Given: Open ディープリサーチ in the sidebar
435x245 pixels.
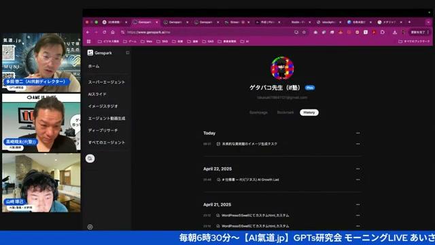Looking at the screenshot, I should coord(103,130).
